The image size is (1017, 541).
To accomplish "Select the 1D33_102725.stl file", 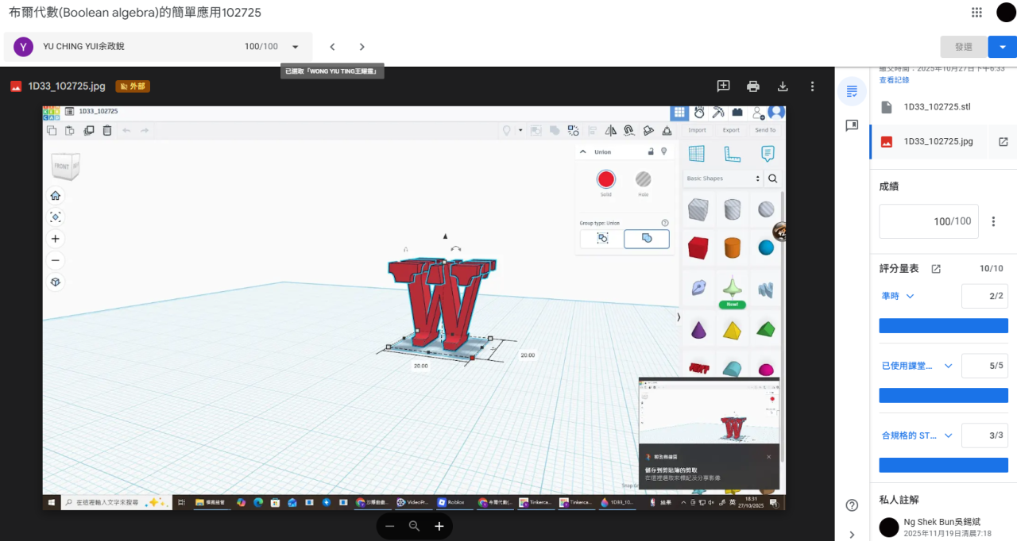I will tap(937, 107).
